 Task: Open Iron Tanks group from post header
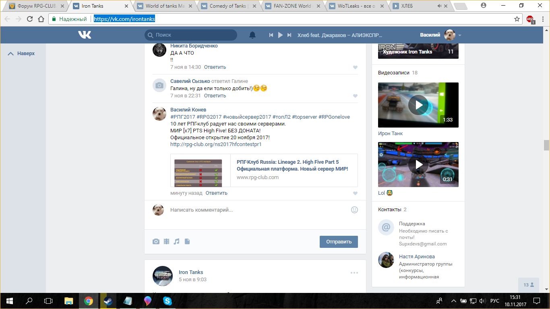tap(191, 272)
